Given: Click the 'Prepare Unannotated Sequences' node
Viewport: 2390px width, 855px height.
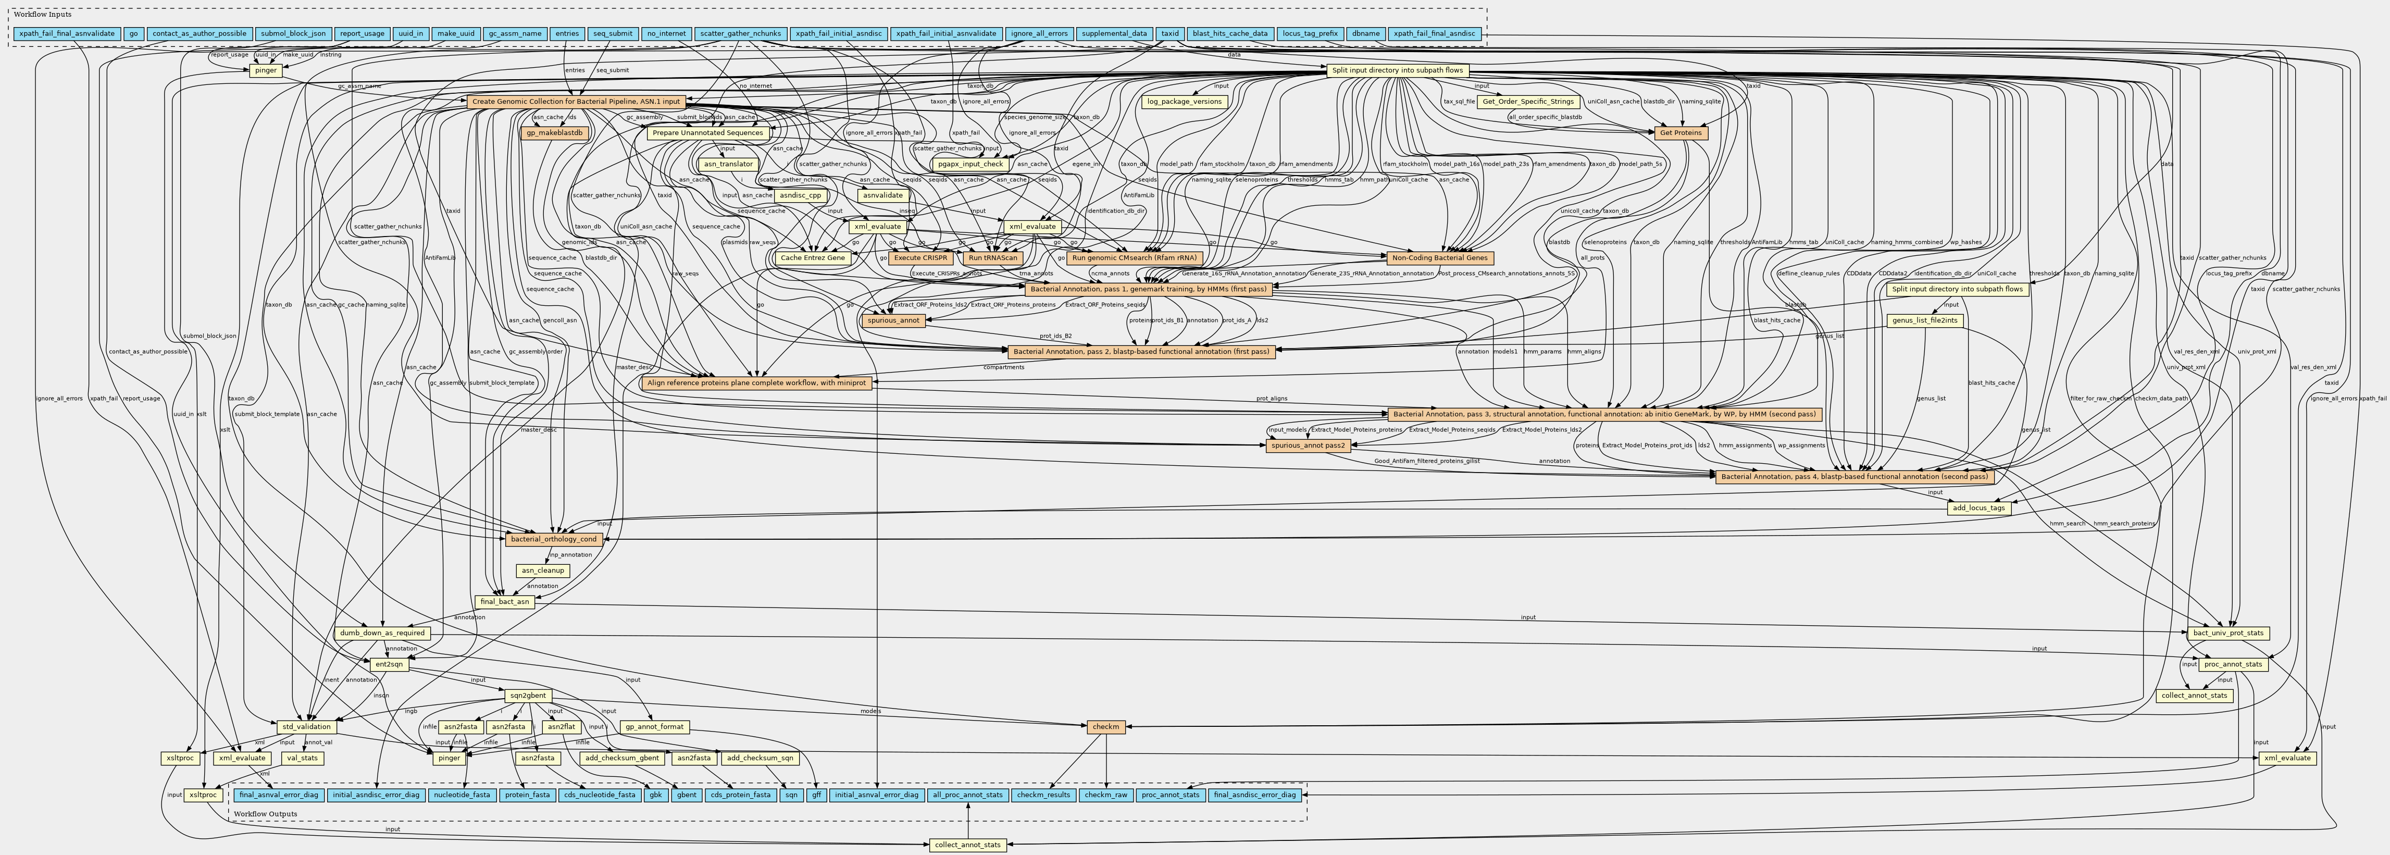Looking at the screenshot, I should pos(708,133).
